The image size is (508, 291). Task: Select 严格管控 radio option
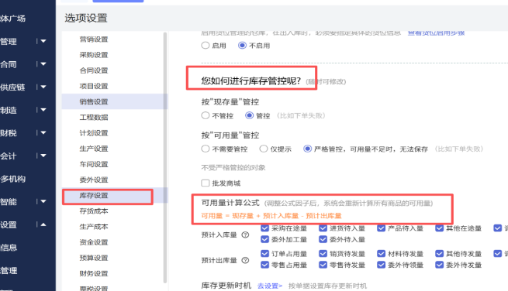pyautogui.click(x=307, y=149)
